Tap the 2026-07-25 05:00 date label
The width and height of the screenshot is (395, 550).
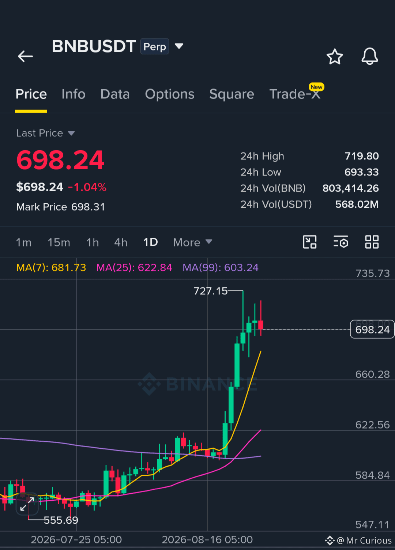pos(76,540)
